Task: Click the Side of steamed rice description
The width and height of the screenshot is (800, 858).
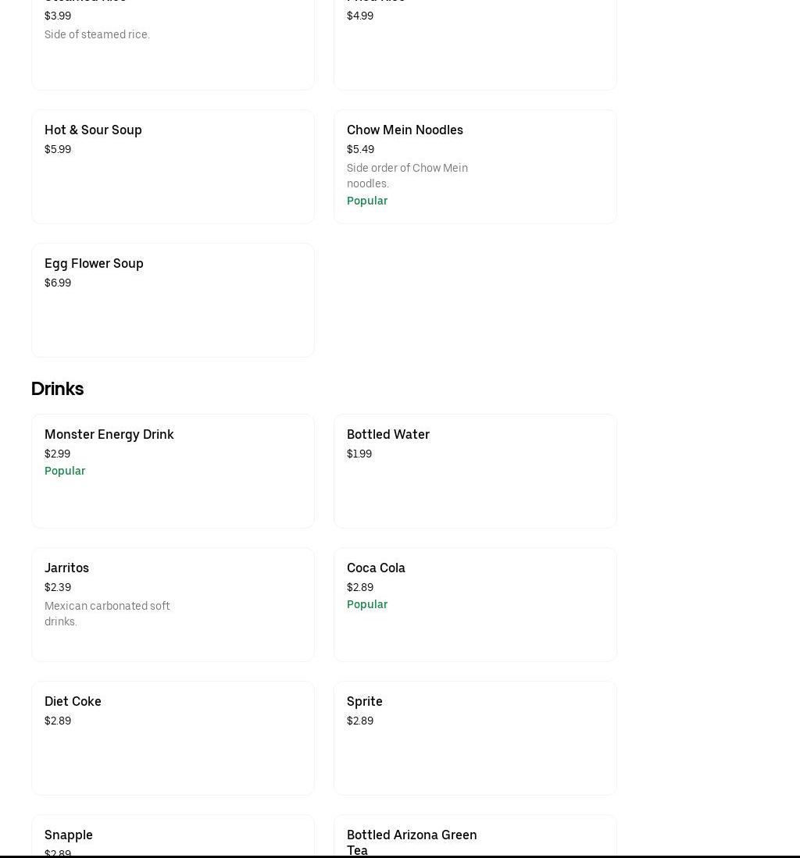Action: point(97,34)
